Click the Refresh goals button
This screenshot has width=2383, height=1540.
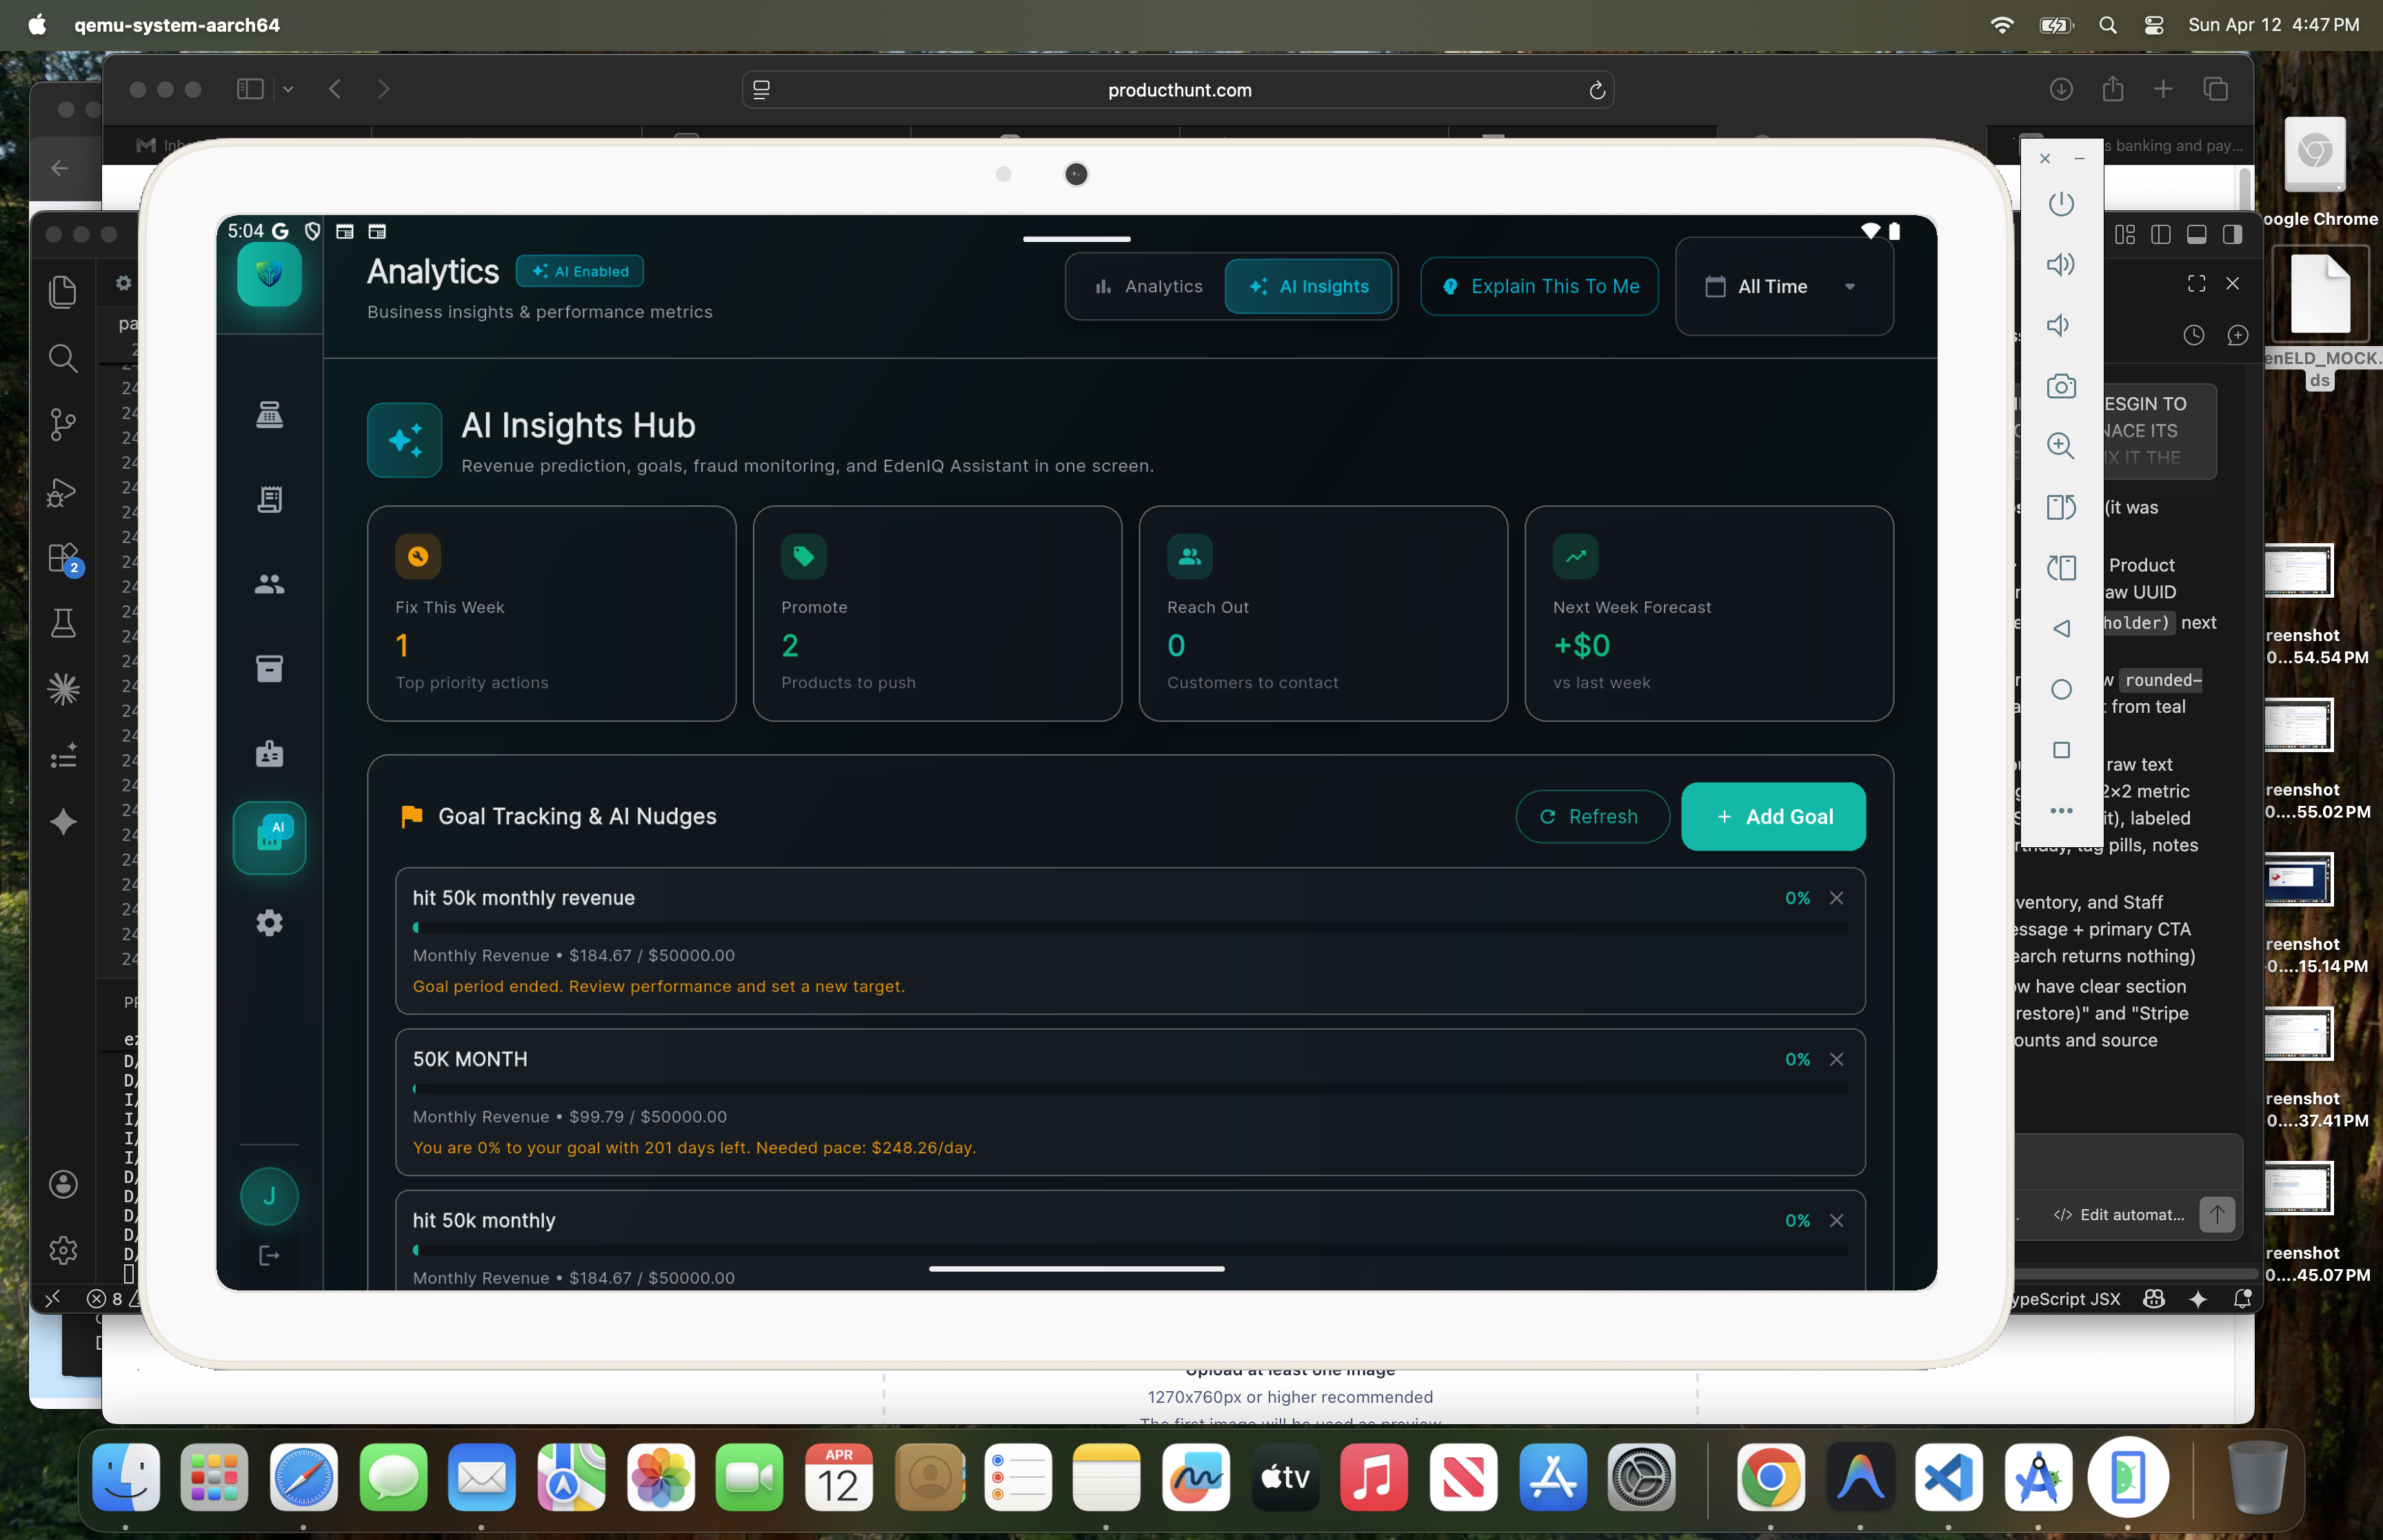[1591, 816]
